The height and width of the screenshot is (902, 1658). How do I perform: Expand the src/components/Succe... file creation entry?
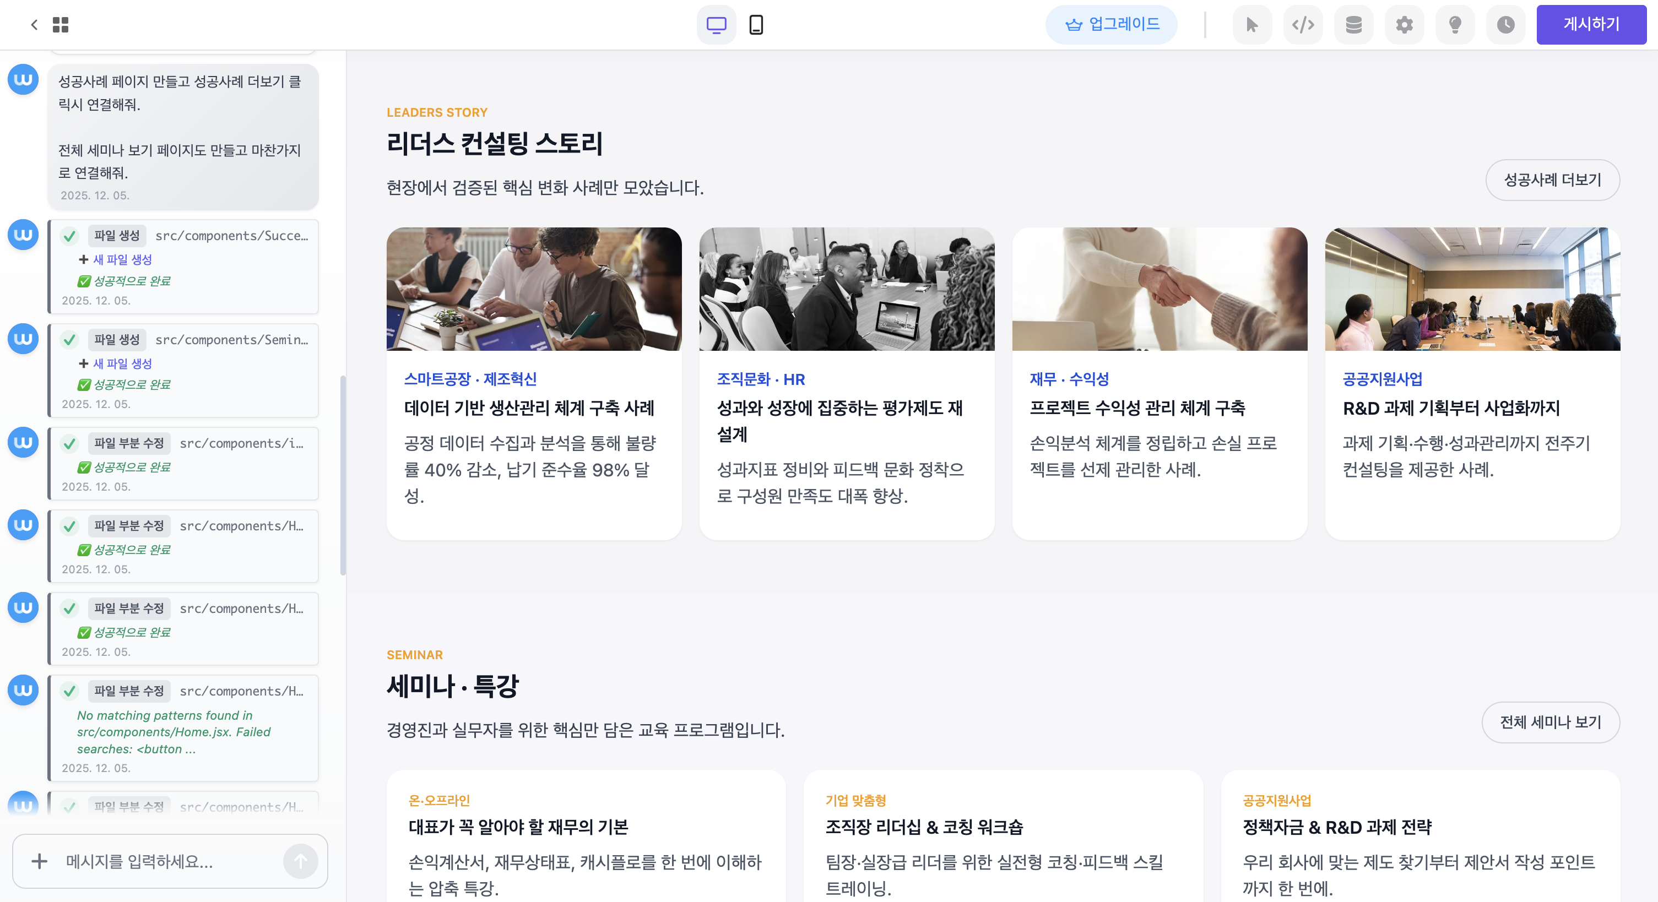[231, 236]
